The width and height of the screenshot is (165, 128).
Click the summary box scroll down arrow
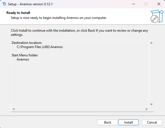[x=151, y=104]
